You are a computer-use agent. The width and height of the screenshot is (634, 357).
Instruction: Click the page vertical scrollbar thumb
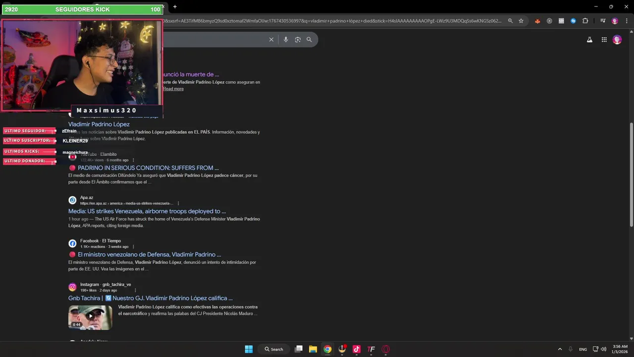[x=631, y=174]
